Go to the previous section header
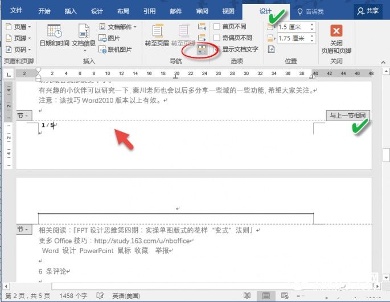The height and width of the screenshot is (302, 390). pos(202,26)
